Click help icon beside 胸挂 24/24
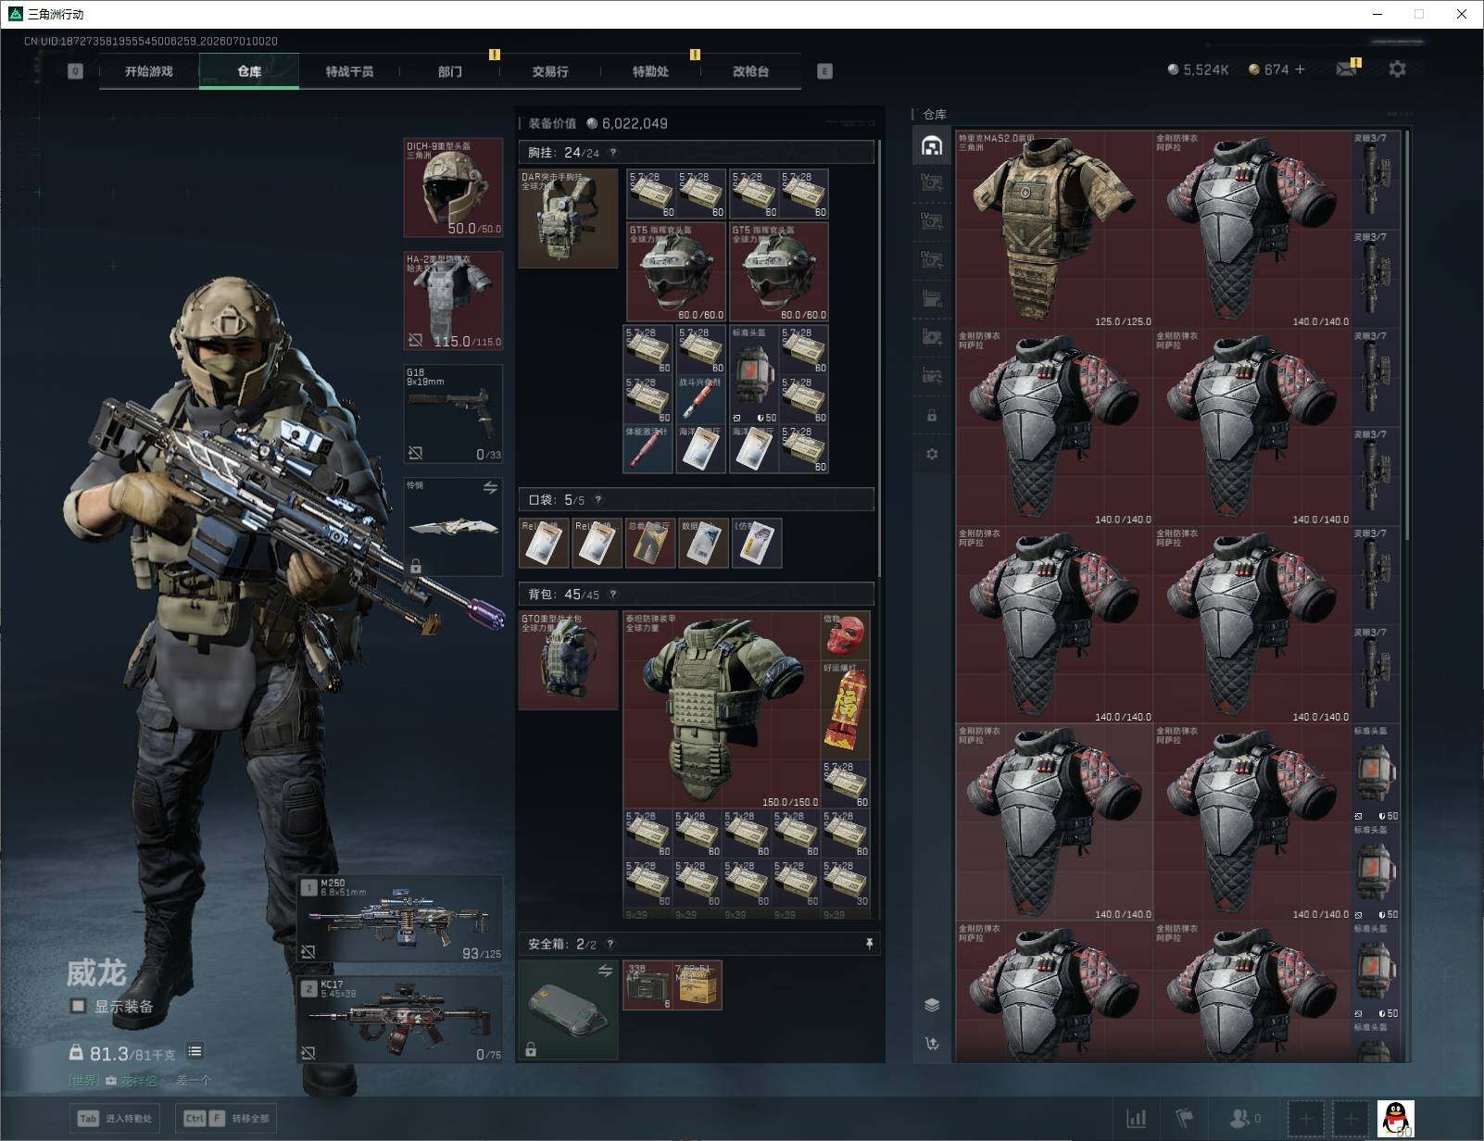The height and width of the screenshot is (1141, 1484). pos(613,153)
